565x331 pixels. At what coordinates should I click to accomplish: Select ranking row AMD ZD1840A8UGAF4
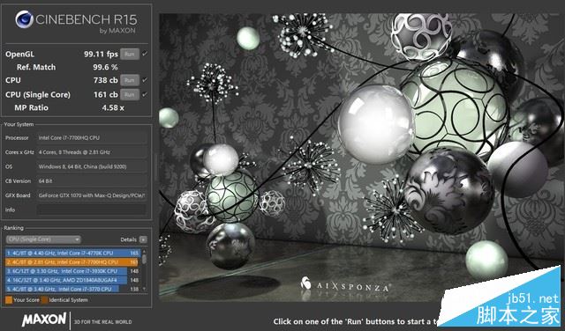[72, 280]
